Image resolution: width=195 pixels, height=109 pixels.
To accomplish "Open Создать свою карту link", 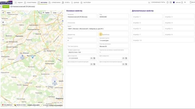I will [x=34, y=105].
